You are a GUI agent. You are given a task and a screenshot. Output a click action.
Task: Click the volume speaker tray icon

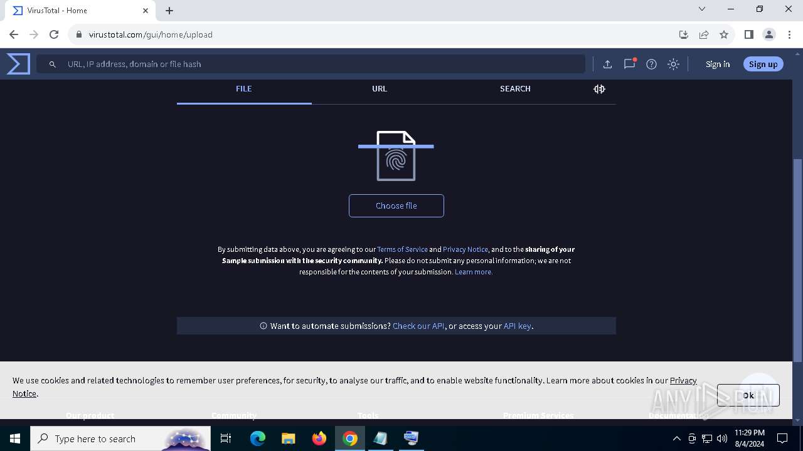pos(722,438)
